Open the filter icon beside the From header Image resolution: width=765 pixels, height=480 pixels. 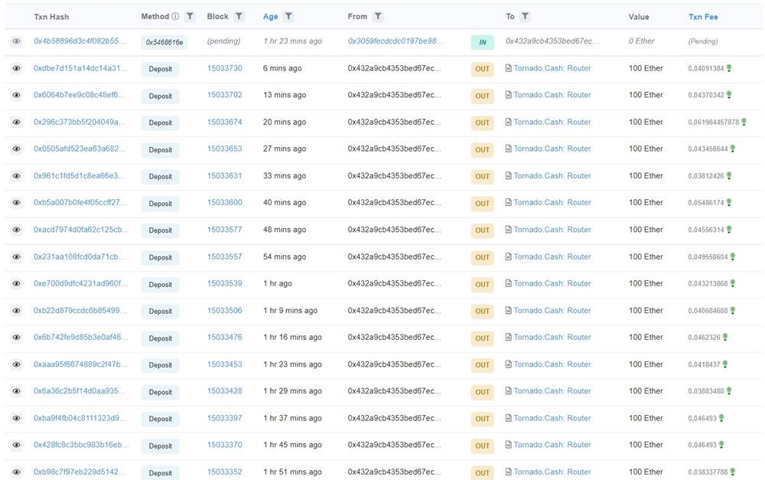point(378,17)
